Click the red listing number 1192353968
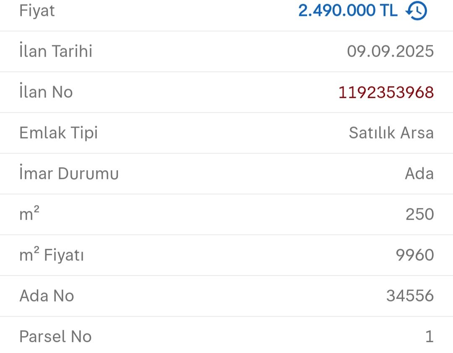Image resolution: width=453 pixels, height=353 pixels. [x=386, y=92]
